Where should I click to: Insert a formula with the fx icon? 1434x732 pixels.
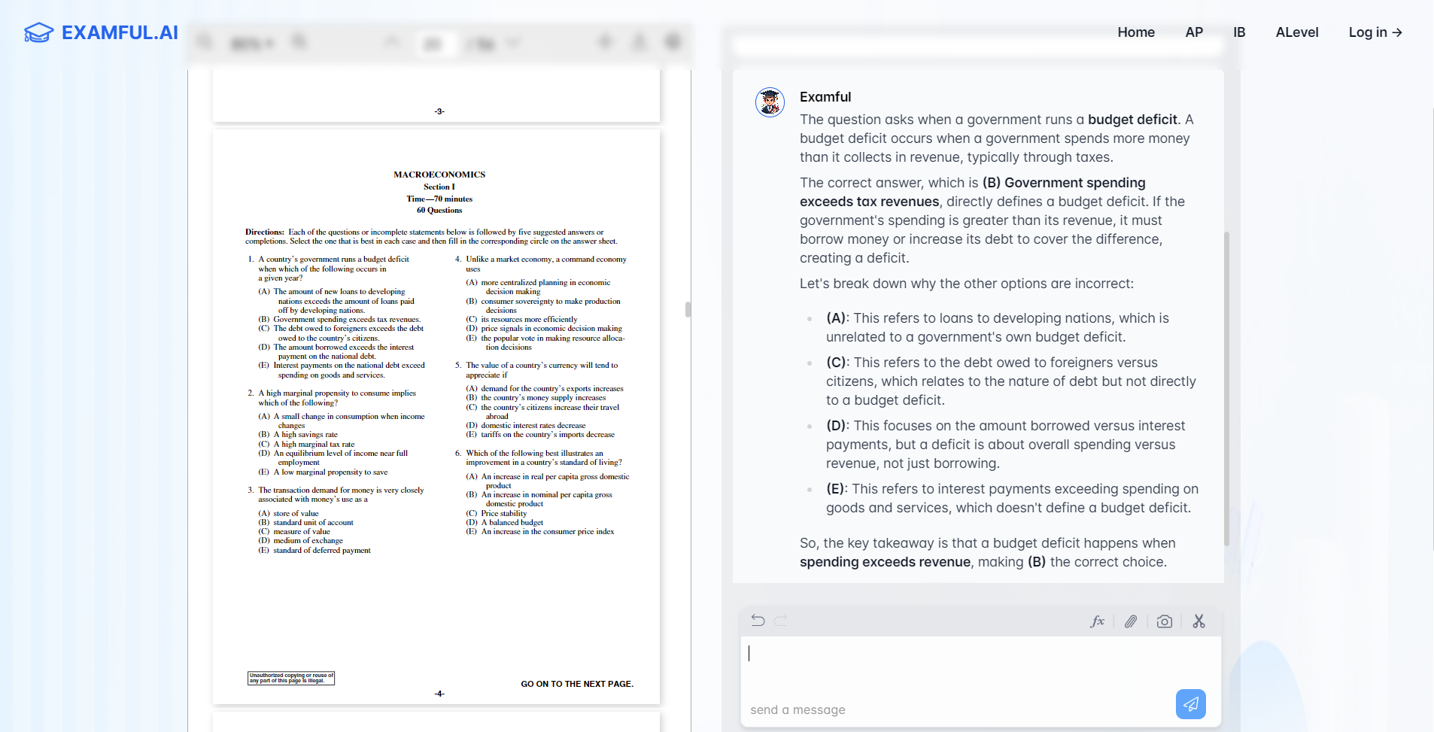pos(1097,621)
